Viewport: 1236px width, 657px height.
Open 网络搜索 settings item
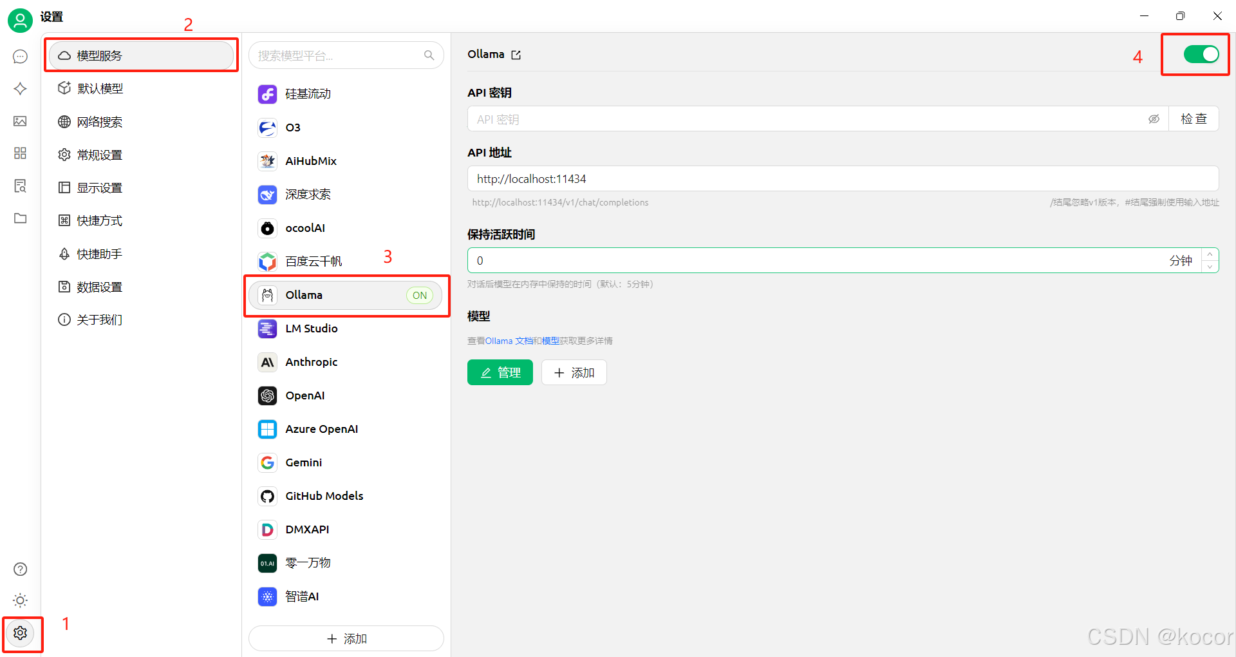142,122
